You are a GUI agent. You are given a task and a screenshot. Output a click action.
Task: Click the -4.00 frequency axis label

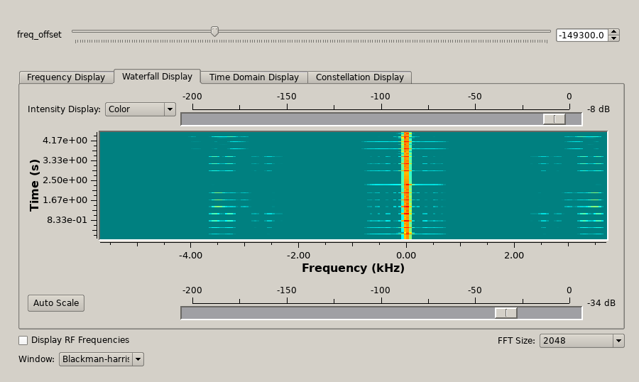point(190,255)
